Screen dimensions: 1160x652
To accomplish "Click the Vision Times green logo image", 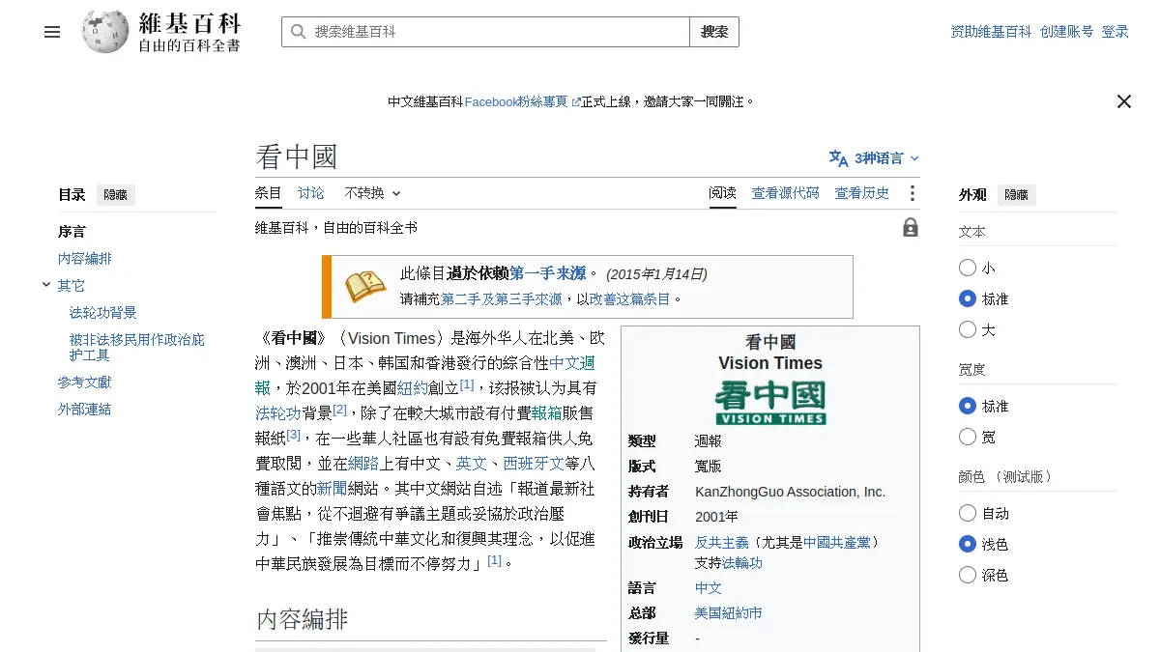I will pyautogui.click(x=770, y=403).
